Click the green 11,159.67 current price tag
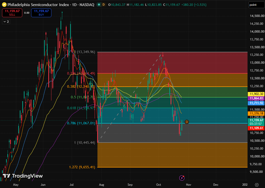The image size is (265, 188). click(x=256, y=122)
